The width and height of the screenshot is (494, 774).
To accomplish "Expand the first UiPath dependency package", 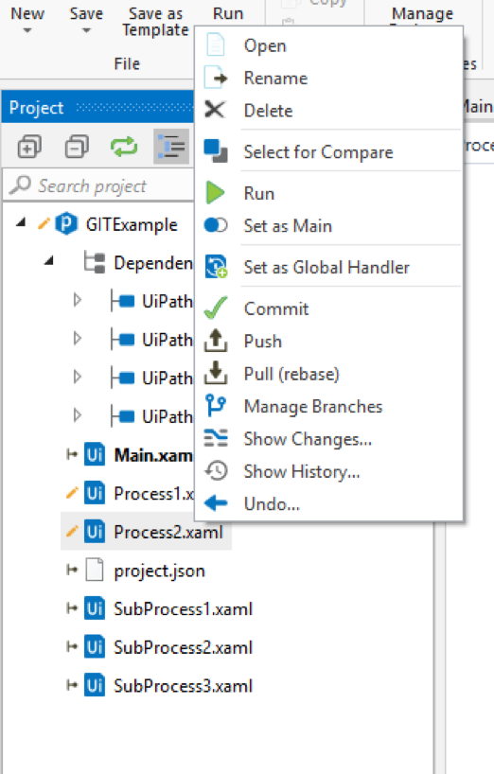I will pyautogui.click(x=77, y=300).
